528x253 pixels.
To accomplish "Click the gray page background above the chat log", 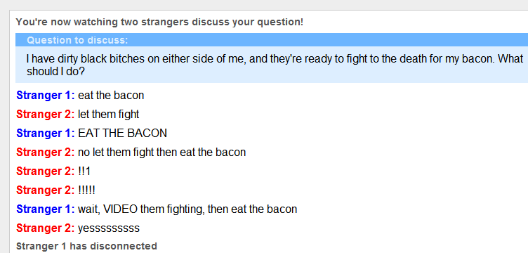I will tap(264, 5).
